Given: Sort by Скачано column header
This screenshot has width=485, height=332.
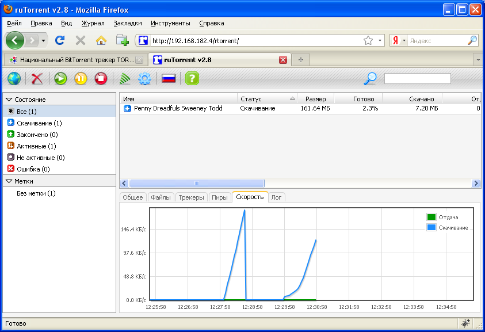Looking at the screenshot, I should click(413, 99).
